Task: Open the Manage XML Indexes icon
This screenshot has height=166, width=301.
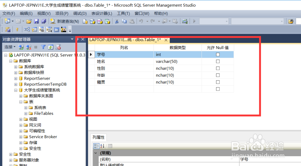Action: pyautogui.click(x=49, y=29)
